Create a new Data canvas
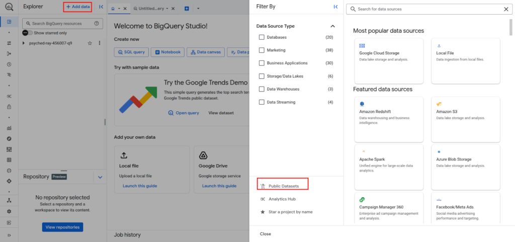Screen dimensions: 515x242 coord(206,52)
